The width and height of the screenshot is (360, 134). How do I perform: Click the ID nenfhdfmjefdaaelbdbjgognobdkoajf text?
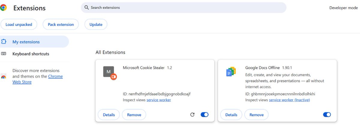click(157, 94)
